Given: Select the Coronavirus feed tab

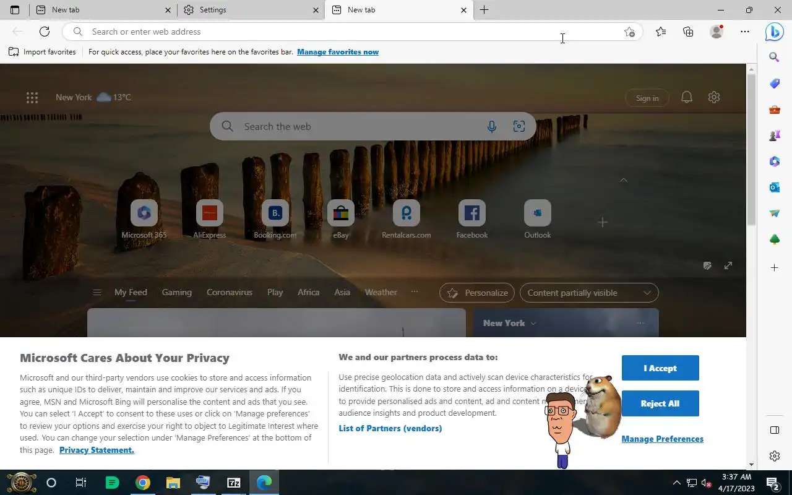Looking at the screenshot, I should pyautogui.click(x=230, y=292).
